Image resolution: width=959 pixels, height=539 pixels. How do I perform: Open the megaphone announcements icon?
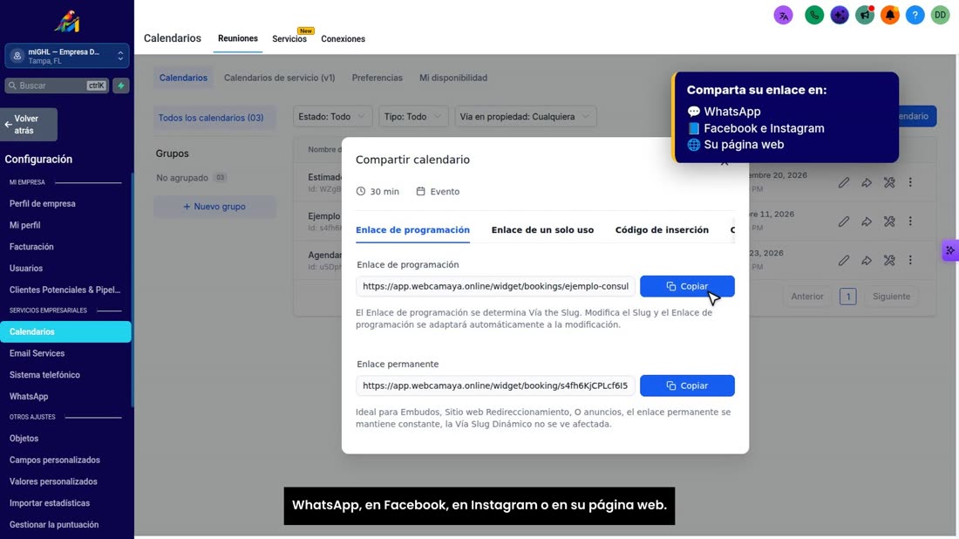click(x=864, y=16)
